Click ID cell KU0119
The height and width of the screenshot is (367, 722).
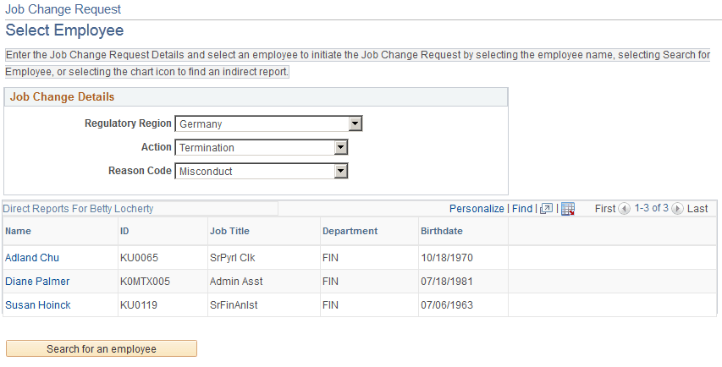pos(139,305)
